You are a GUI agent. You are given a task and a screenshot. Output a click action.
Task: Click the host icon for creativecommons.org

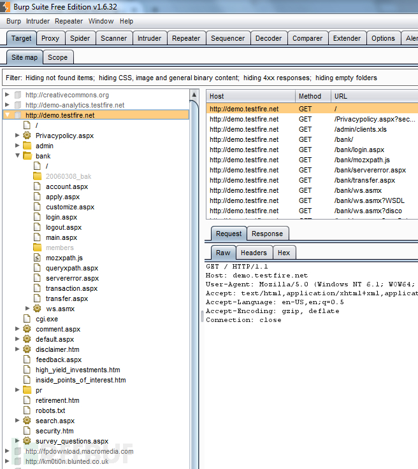pyautogui.click(x=18, y=95)
